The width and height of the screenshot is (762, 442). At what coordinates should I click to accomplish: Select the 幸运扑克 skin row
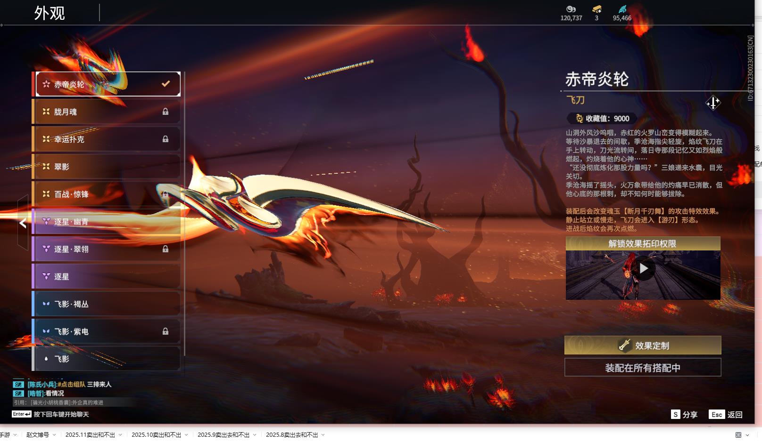pyautogui.click(x=107, y=139)
